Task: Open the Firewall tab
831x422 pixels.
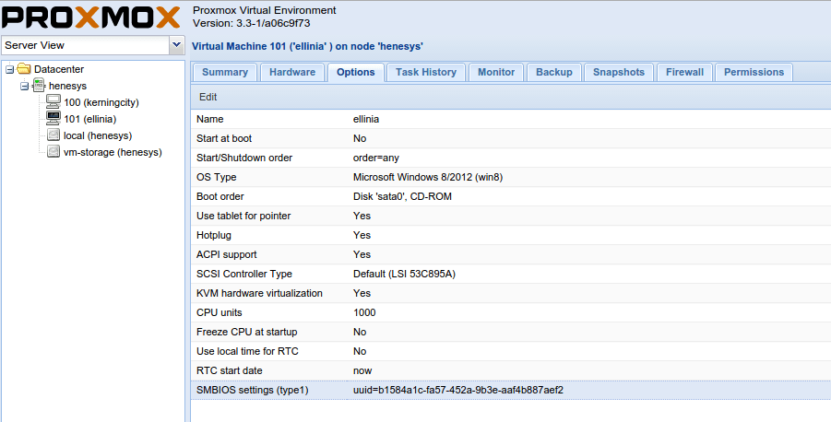Action: tap(684, 72)
